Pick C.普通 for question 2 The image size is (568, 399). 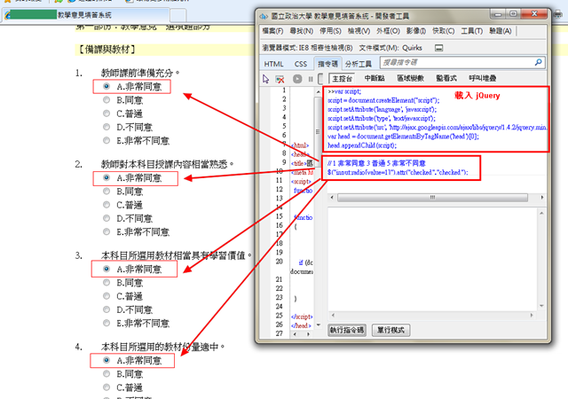pyautogui.click(x=106, y=205)
